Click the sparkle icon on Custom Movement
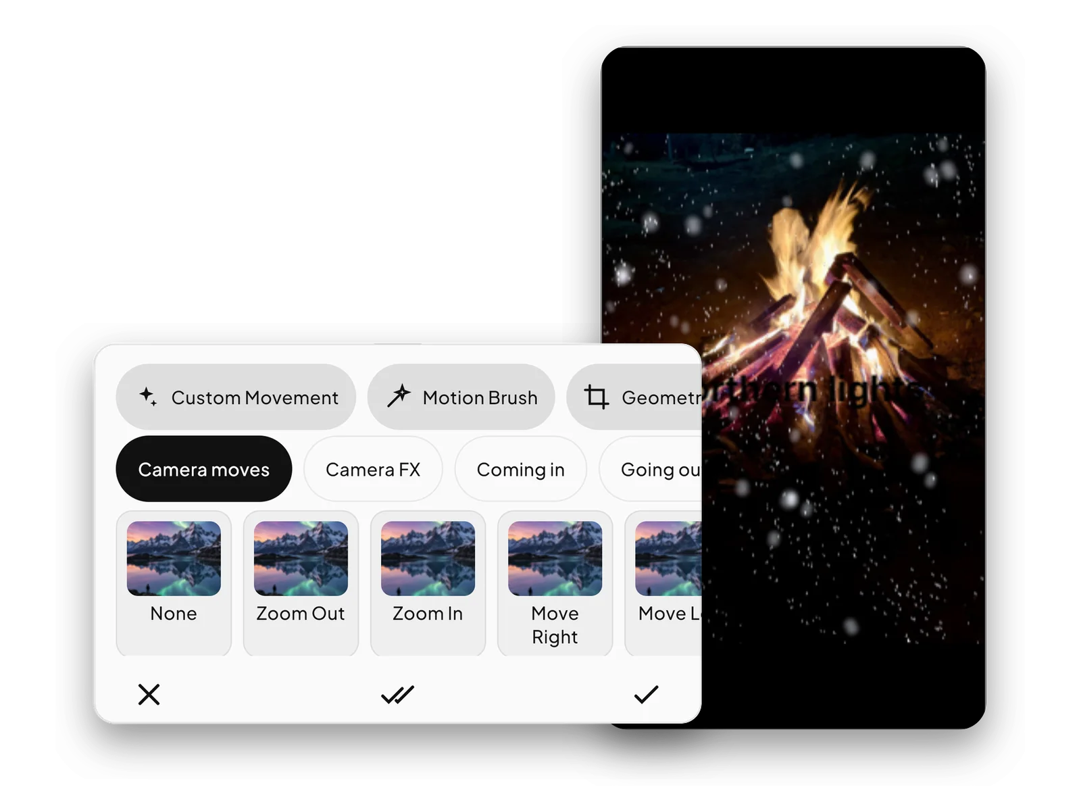The height and width of the screenshot is (811, 1081). pos(148,397)
